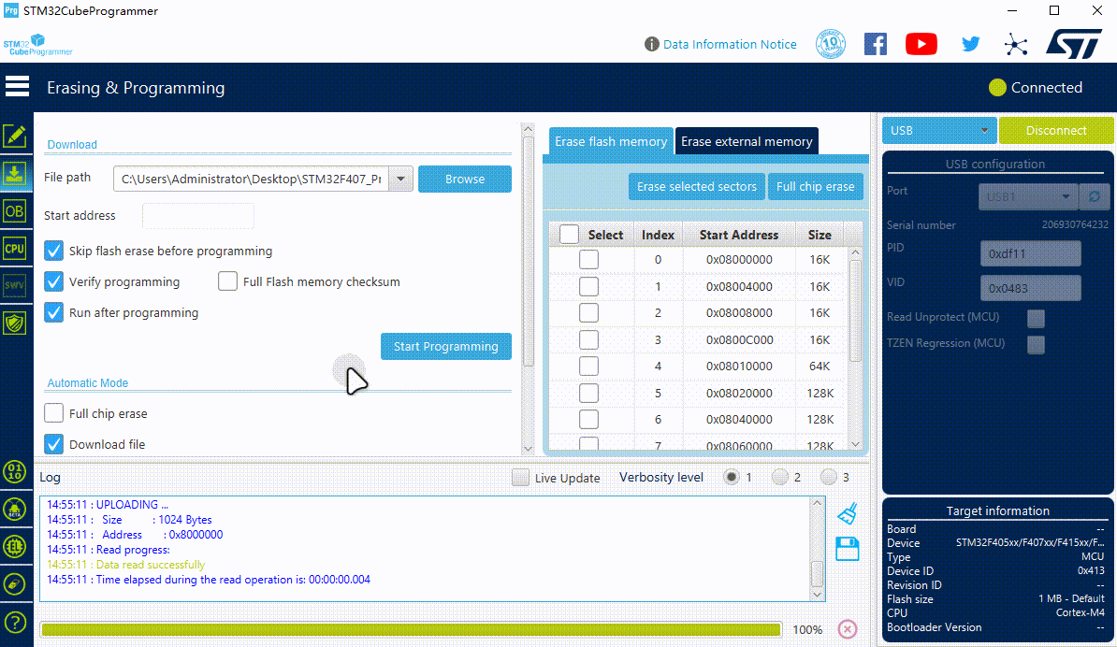This screenshot has height=647, width=1117.
Task: Click the help question mark icon
Action: [15, 622]
